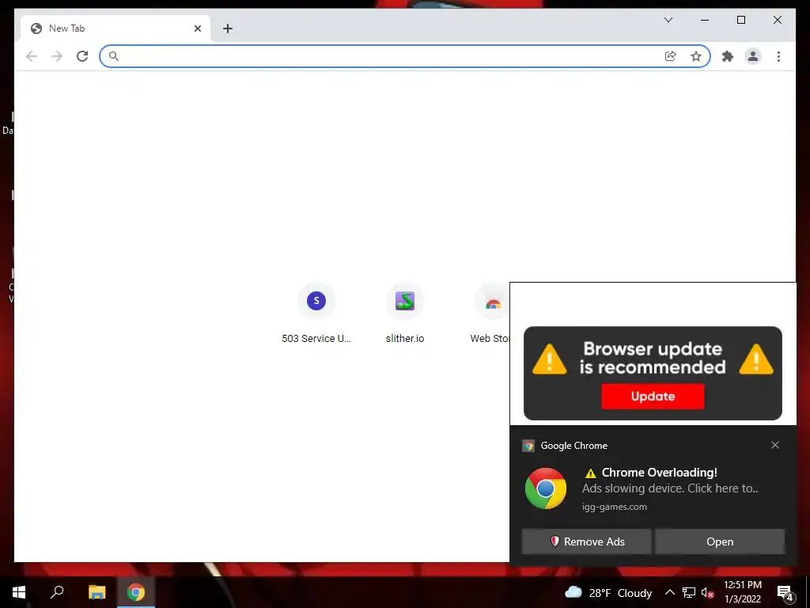Viewport: 810px width, 608px height.
Task: Open the Extensions puzzle-piece menu
Action: [x=728, y=56]
